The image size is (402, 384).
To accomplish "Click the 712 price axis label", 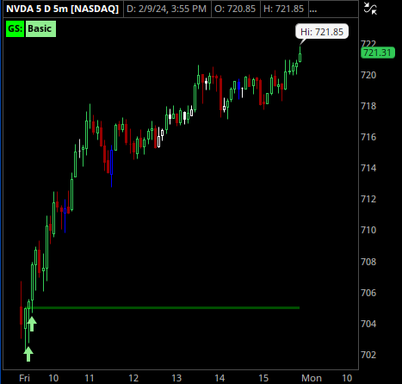I will [x=368, y=199].
